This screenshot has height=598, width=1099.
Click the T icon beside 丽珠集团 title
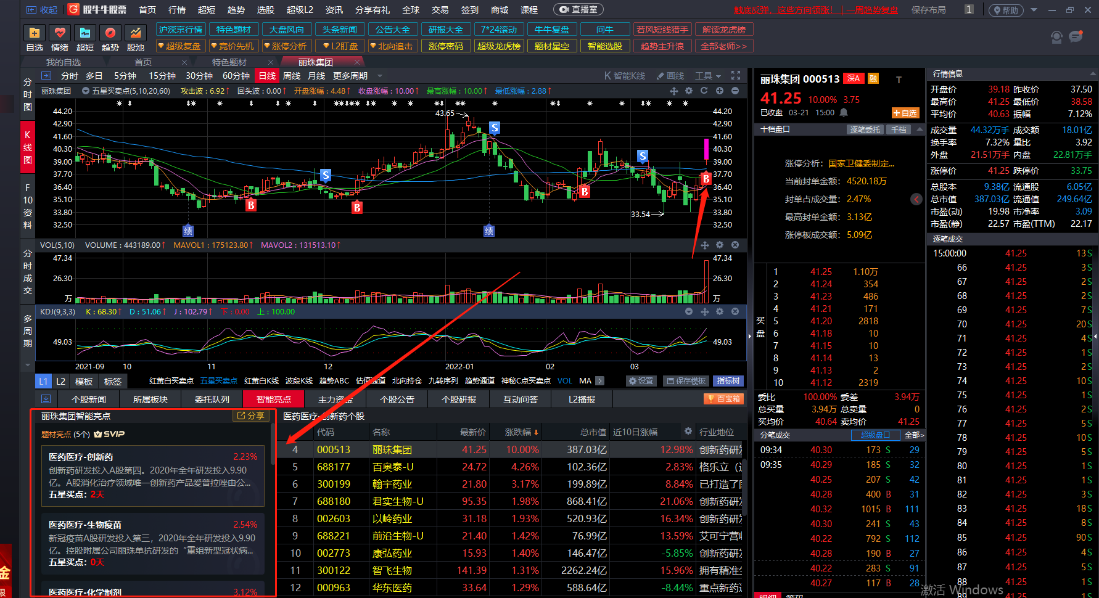[899, 80]
